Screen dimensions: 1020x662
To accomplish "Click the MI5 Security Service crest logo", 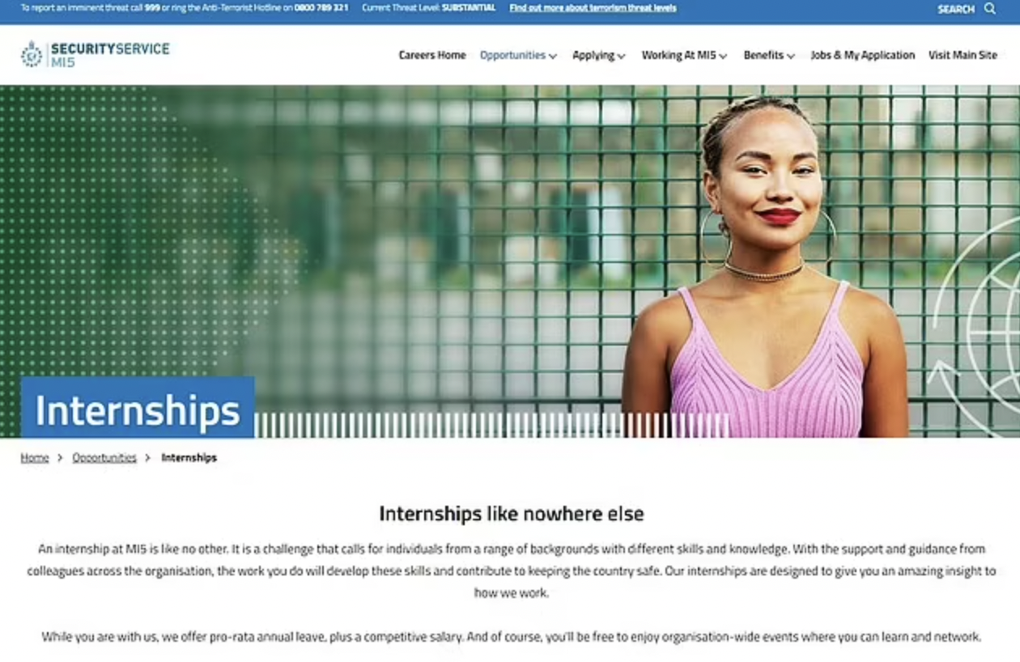I will coord(32,54).
